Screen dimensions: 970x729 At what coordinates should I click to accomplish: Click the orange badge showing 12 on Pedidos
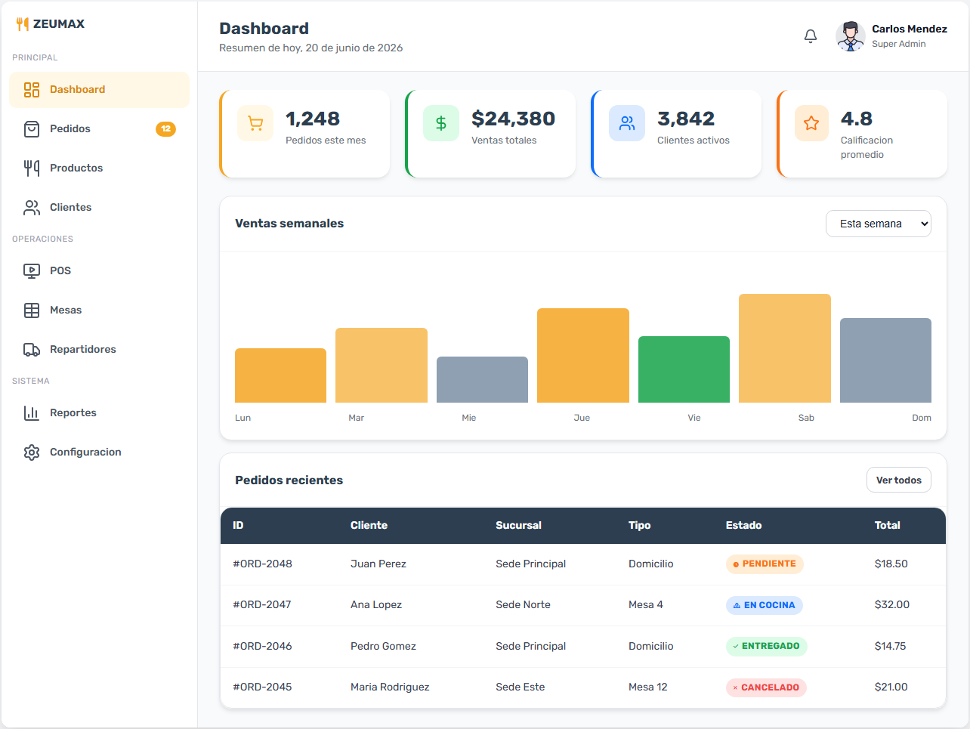(165, 129)
